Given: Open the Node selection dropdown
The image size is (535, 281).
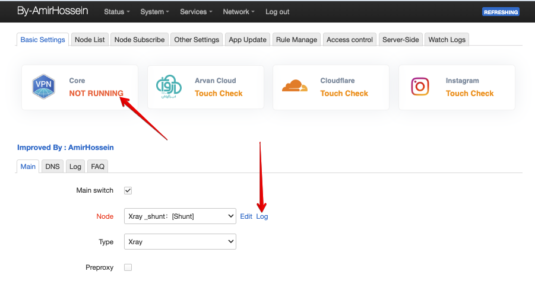Looking at the screenshot, I should click(180, 216).
